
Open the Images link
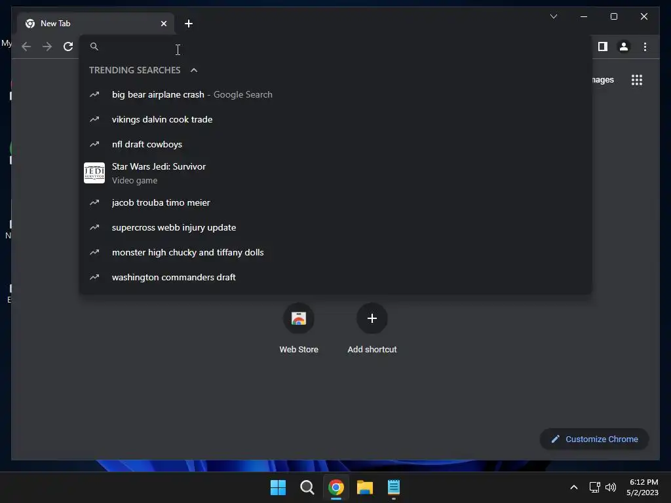[604, 80]
